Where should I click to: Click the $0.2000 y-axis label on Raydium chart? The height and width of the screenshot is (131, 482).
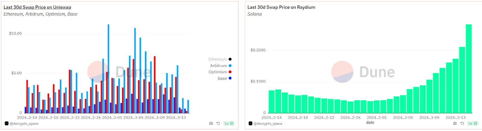258,50
